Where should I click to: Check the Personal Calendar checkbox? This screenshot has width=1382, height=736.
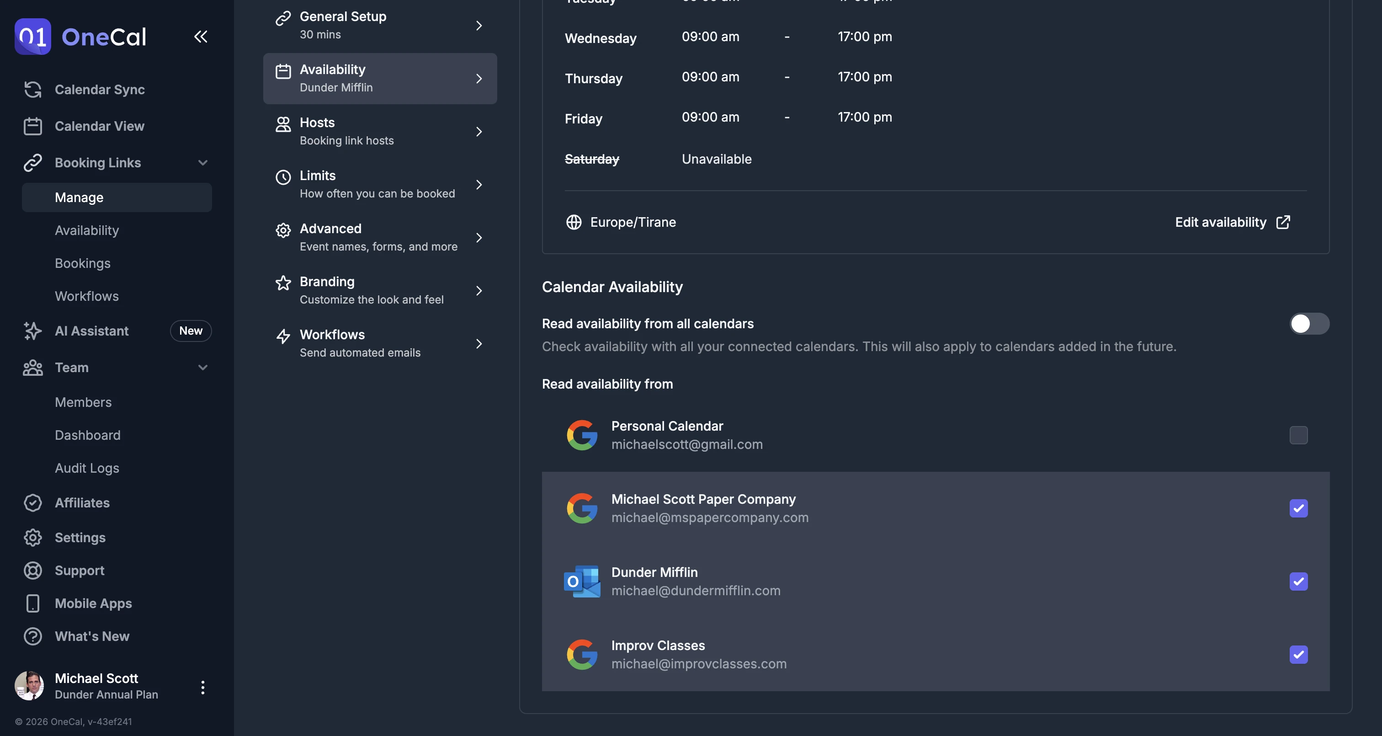coord(1298,435)
